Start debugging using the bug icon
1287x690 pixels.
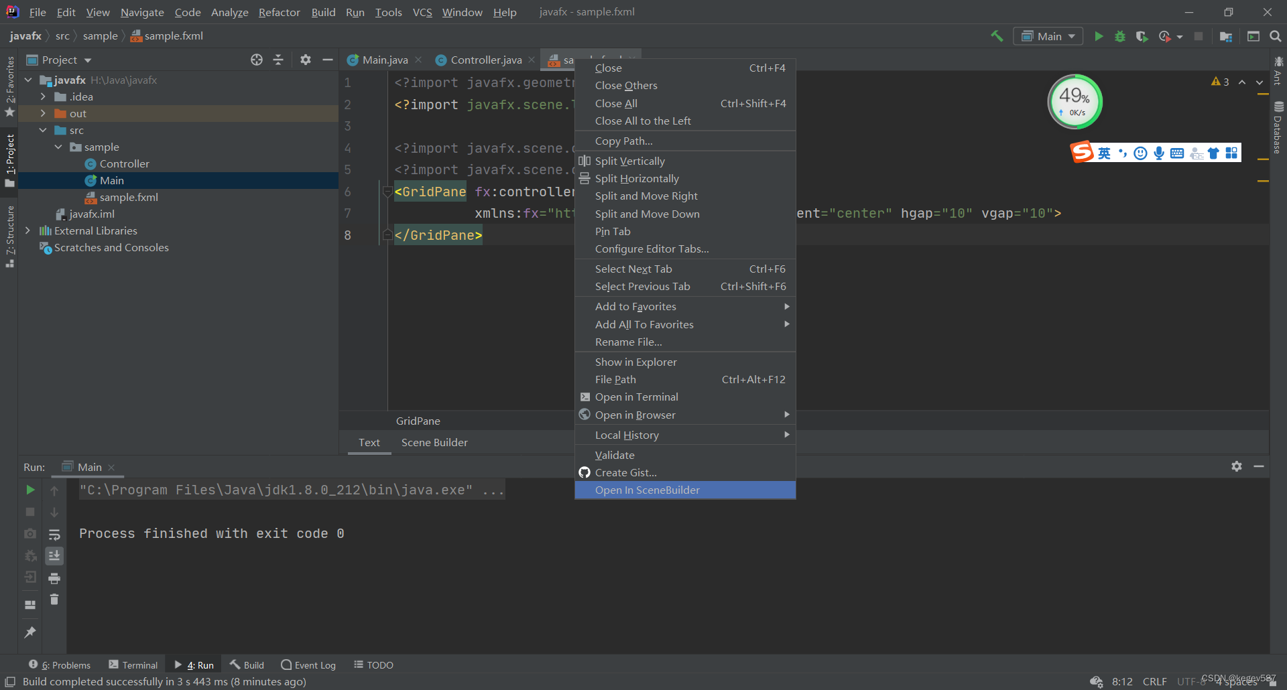tap(1120, 36)
